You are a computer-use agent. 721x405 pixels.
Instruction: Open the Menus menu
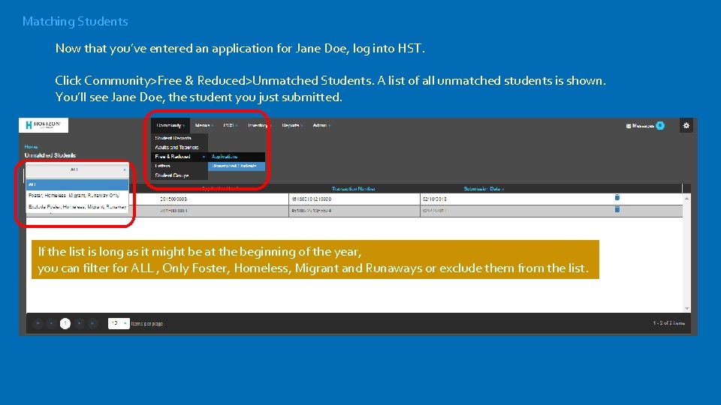(204, 125)
